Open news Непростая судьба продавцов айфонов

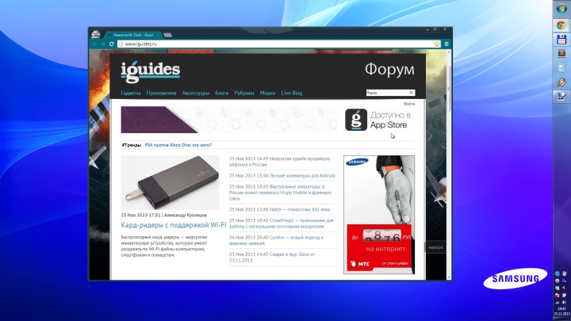(x=279, y=162)
